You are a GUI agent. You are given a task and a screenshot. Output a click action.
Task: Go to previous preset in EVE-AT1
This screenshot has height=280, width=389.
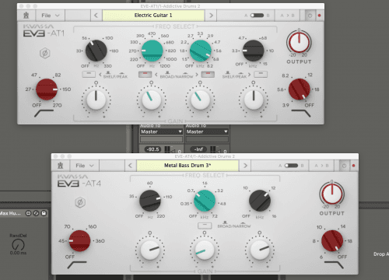point(96,16)
